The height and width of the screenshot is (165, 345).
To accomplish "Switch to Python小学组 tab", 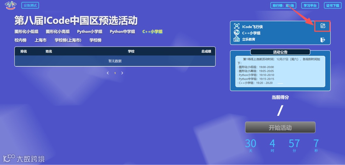I will click(x=89, y=32).
